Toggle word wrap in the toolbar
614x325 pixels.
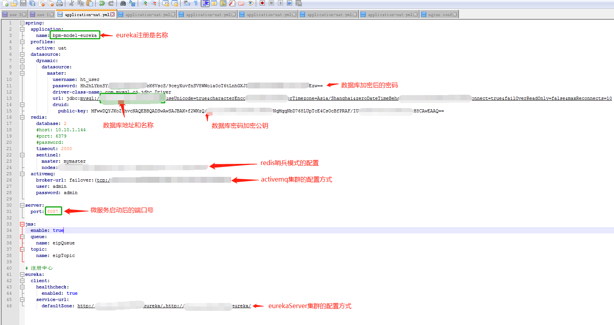[187, 3]
